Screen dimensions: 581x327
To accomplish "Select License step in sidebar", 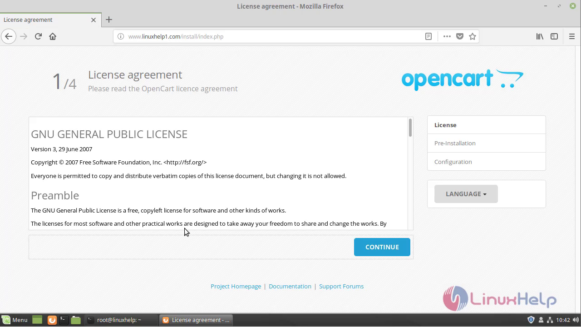I will [487, 125].
